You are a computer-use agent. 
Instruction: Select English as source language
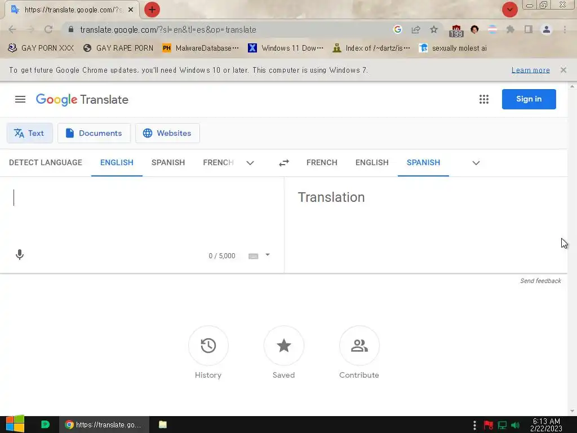pyautogui.click(x=117, y=163)
